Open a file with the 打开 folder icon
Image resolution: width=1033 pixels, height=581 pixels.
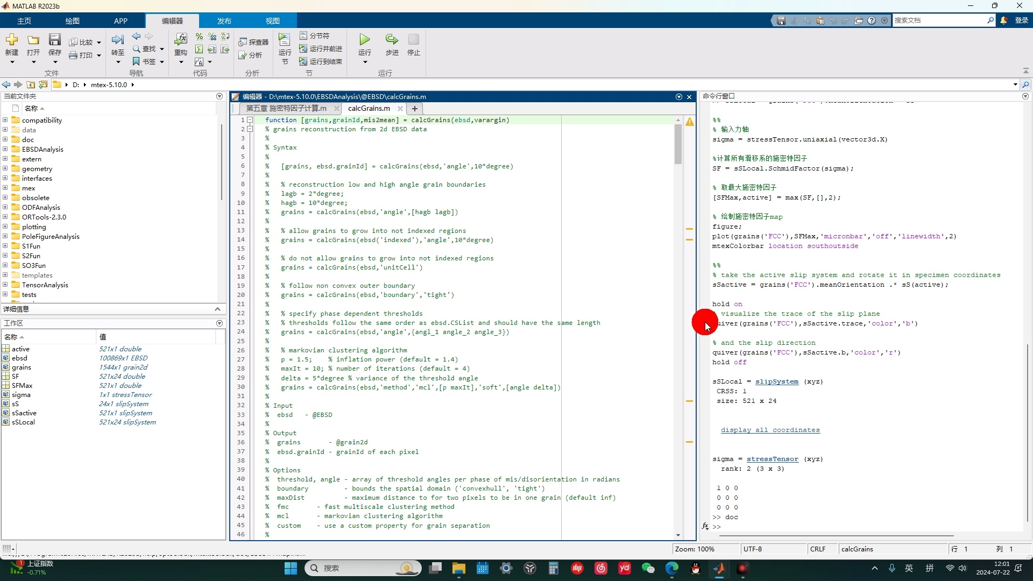pos(33,40)
